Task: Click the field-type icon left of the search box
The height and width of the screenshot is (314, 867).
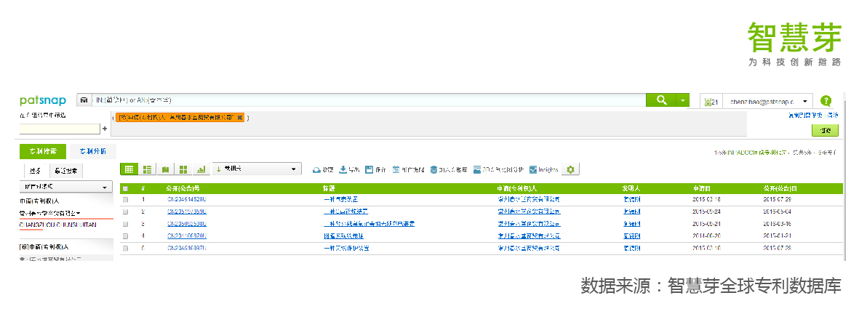Action: tap(84, 100)
